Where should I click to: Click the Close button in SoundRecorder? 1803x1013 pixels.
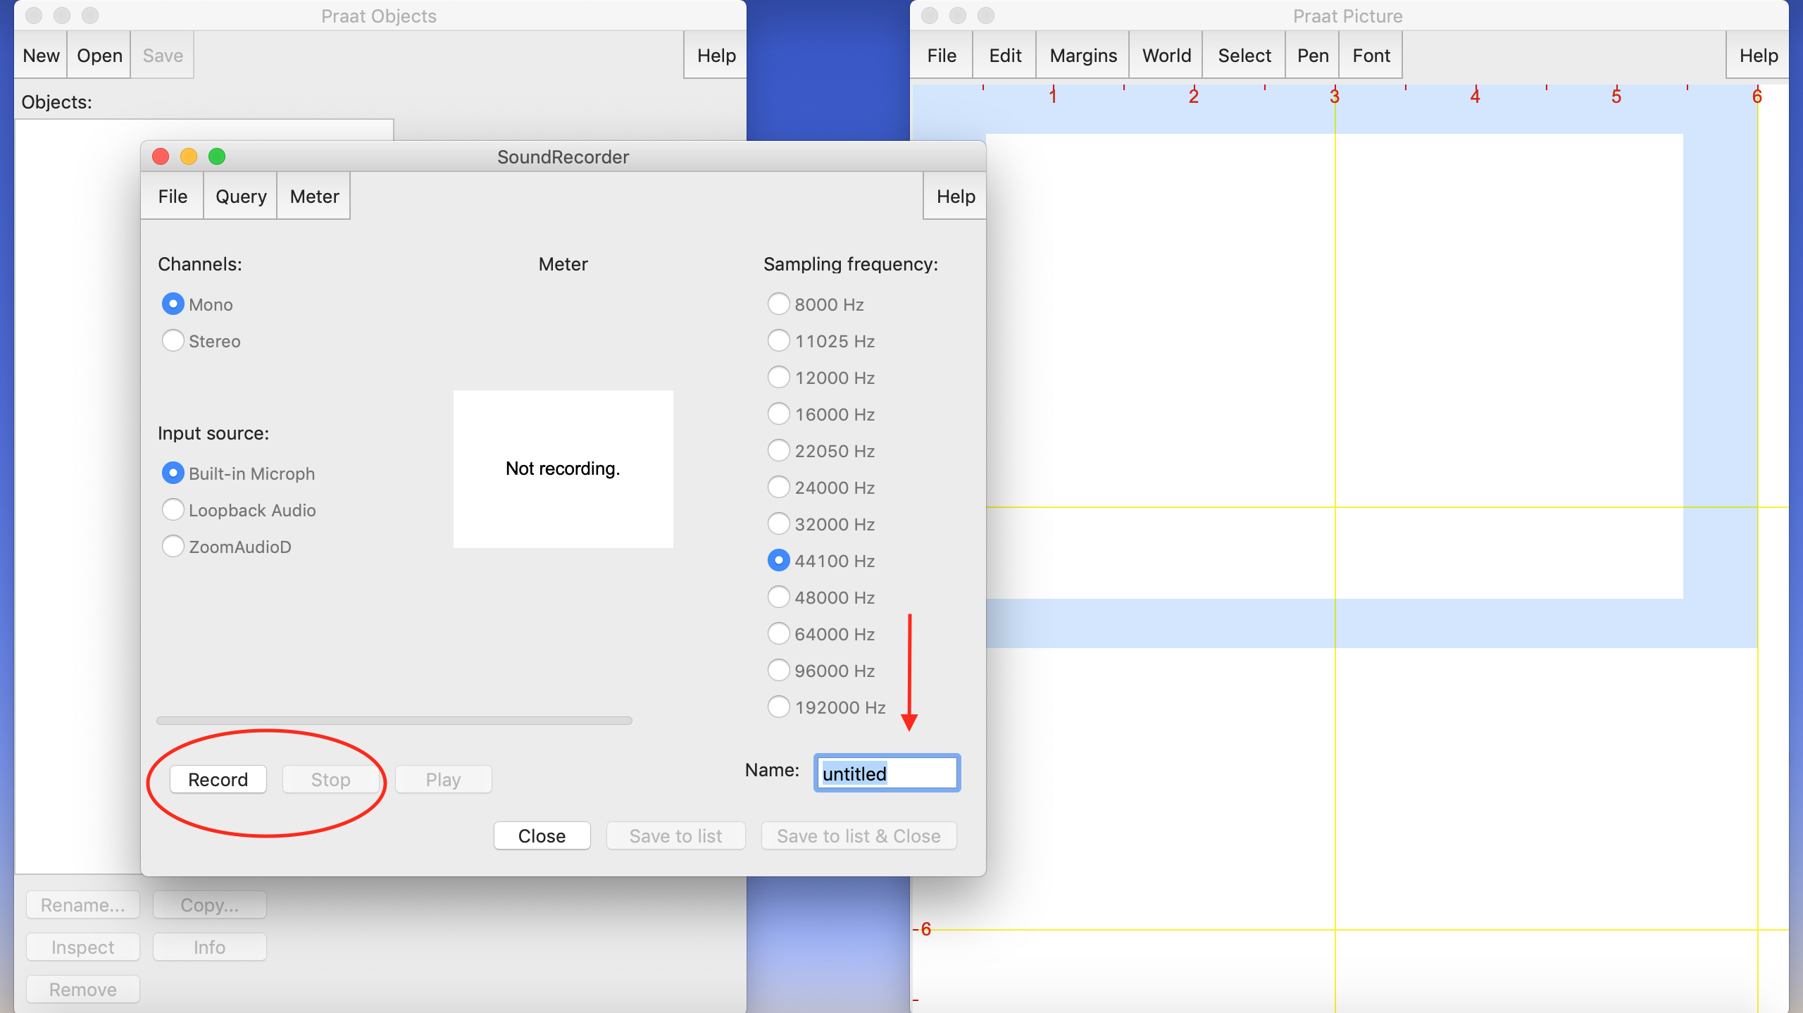542,836
